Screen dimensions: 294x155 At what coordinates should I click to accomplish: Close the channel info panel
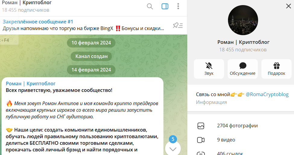coord(288,6)
